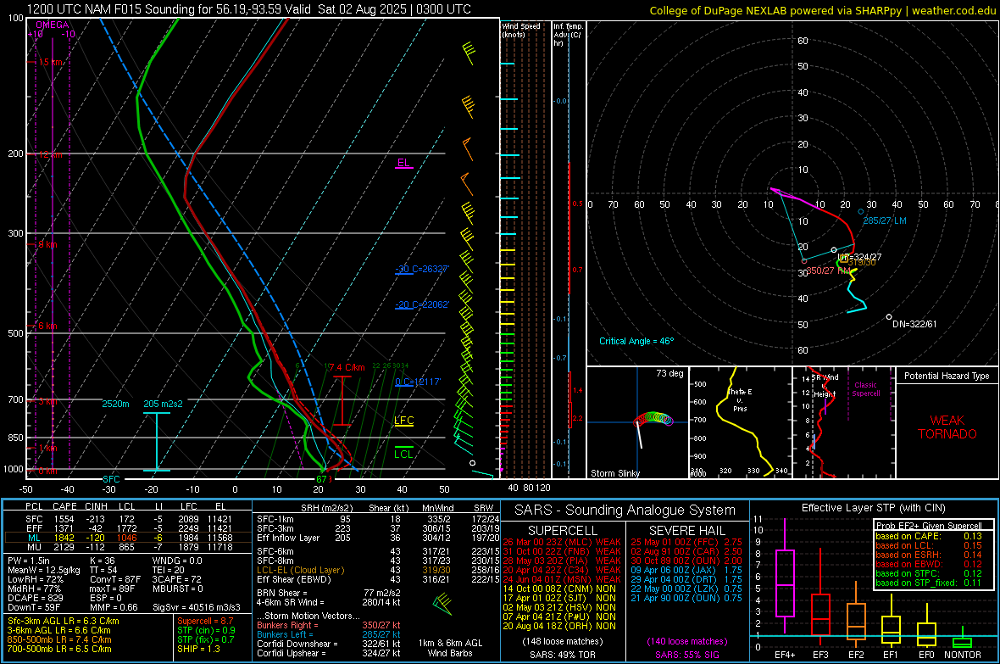Click the 850-500mb LR = 7.4 C/km line
Viewport: 1000px width, 664px height.
pyautogui.click(x=59, y=639)
